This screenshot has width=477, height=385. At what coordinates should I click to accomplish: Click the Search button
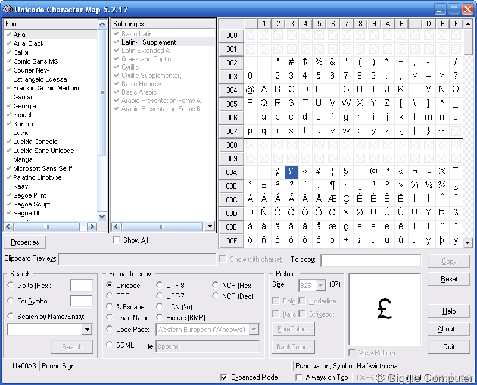pos(72,347)
